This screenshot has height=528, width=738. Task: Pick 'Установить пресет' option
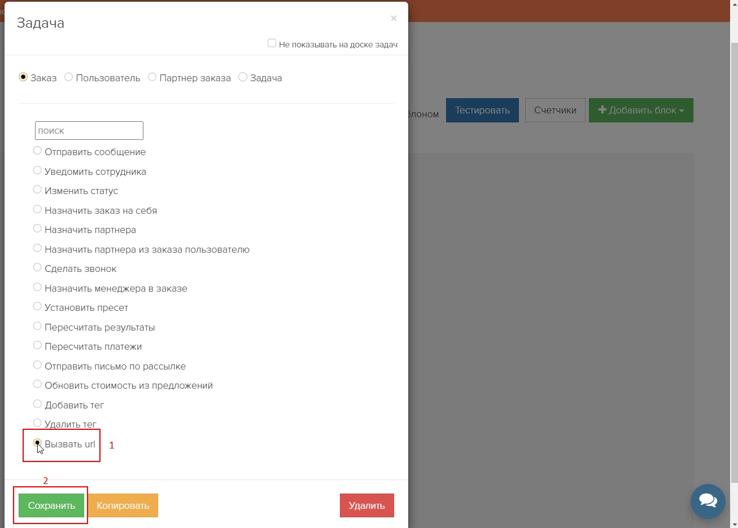coord(37,306)
